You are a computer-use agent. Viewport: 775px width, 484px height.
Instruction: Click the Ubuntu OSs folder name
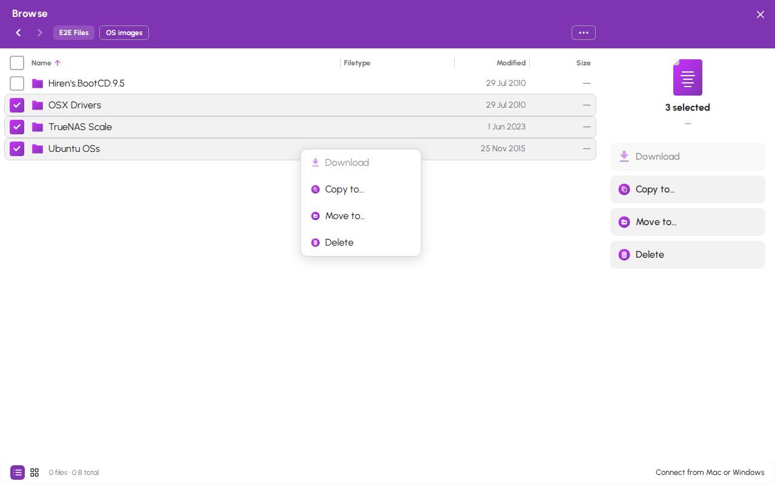click(74, 149)
